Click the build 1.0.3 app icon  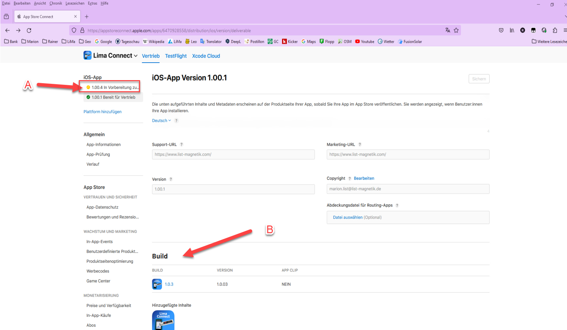coord(157,284)
